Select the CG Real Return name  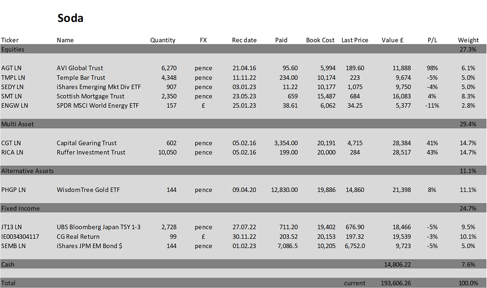pos(78,236)
